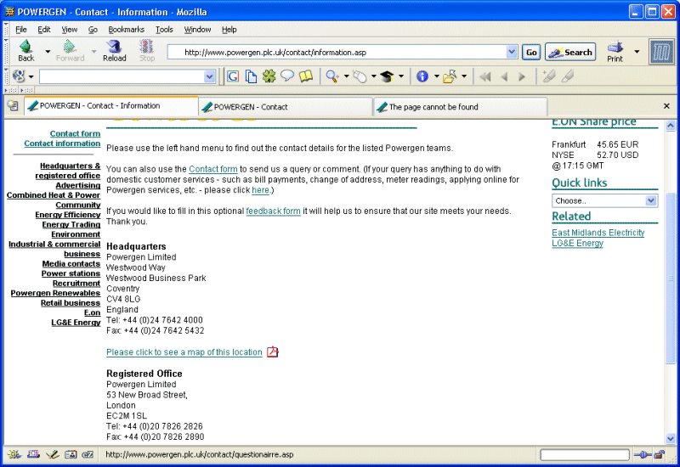Print the page with the Print icon
This screenshot has width=680, height=467.
click(x=615, y=52)
